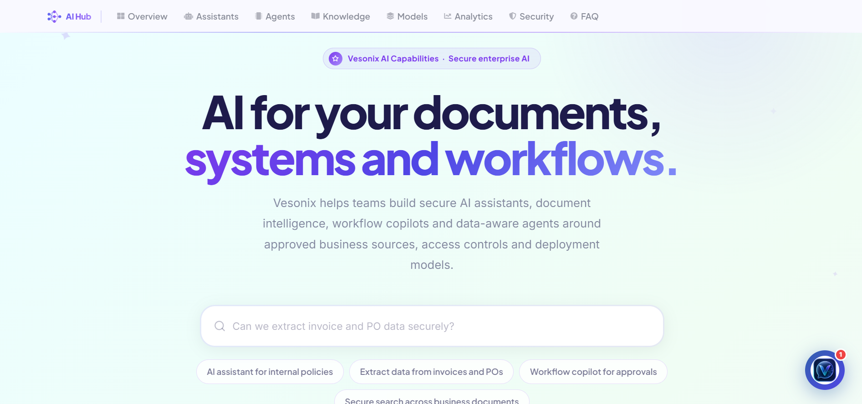Image resolution: width=862 pixels, height=404 pixels.
Task: Click the Vesonix AI Capabilities badge
Action: 432,59
